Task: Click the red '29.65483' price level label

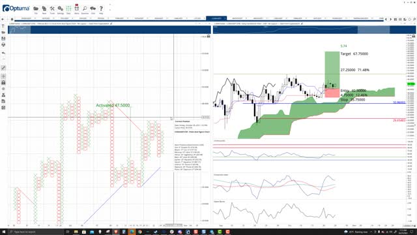Action: coord(399,120)
